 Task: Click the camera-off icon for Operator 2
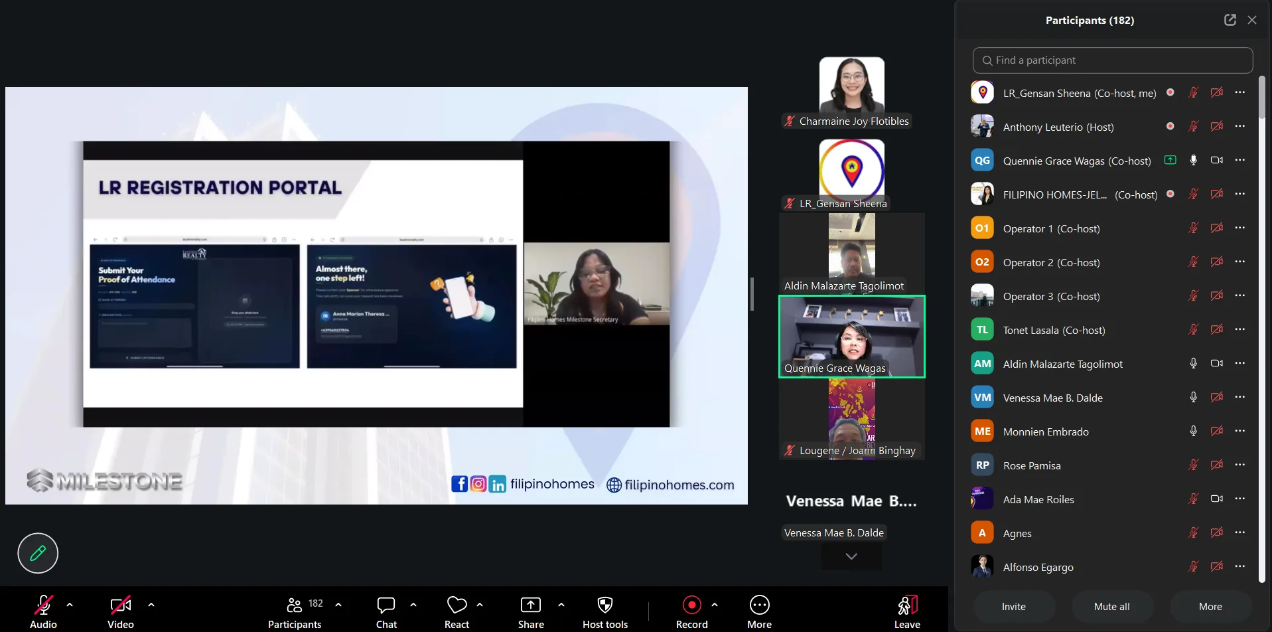click(x=1217, y=262)
